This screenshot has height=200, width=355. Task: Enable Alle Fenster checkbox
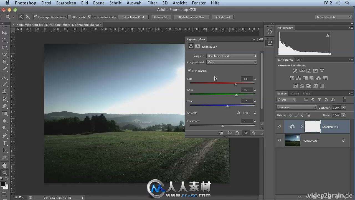coord(69,17)
